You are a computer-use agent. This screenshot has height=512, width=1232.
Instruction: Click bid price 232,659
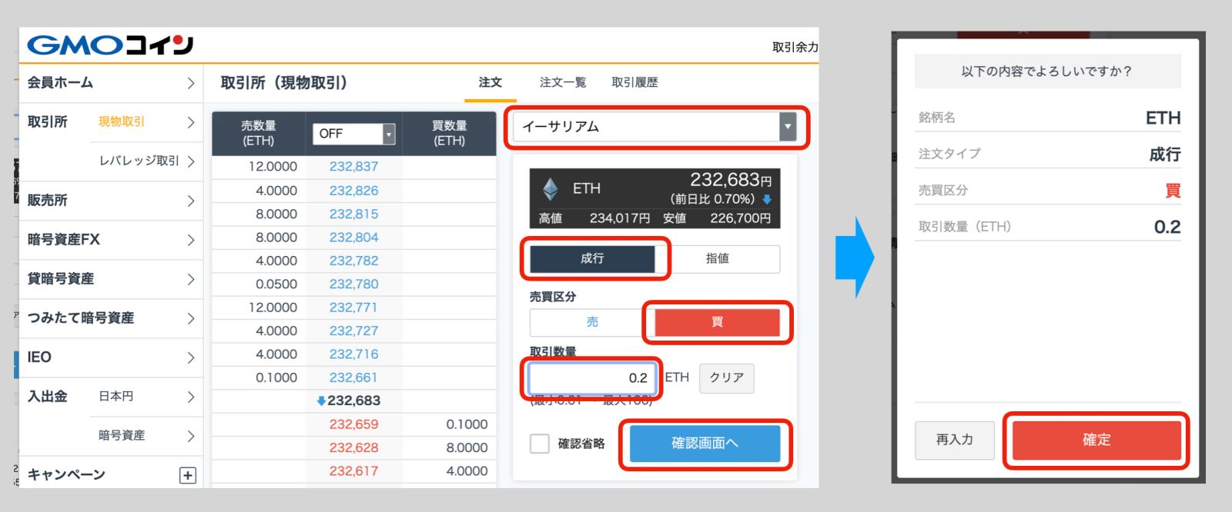(353, 424)
